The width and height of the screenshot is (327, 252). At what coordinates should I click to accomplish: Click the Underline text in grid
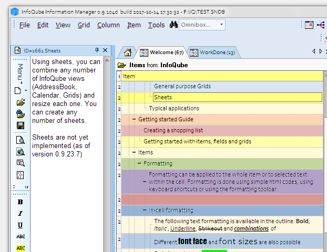pyautogui.click(x=182, y=228)
